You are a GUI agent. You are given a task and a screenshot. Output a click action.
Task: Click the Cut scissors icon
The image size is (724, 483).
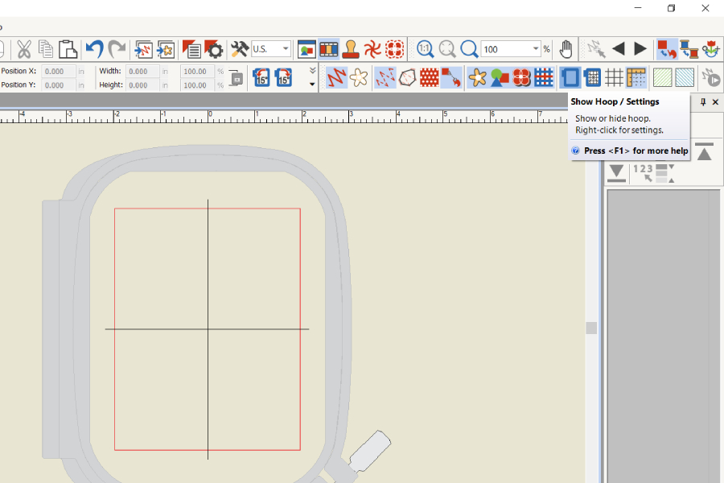click(24, 49)
